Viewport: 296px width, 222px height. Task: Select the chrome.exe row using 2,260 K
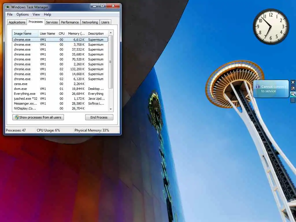pos(60,64)
